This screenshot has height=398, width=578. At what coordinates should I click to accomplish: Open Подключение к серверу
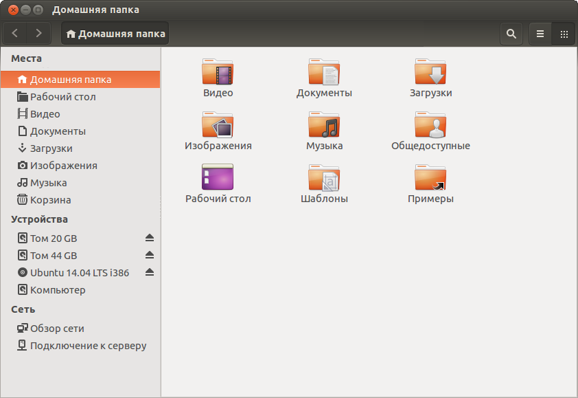click(x=80, y=346)
